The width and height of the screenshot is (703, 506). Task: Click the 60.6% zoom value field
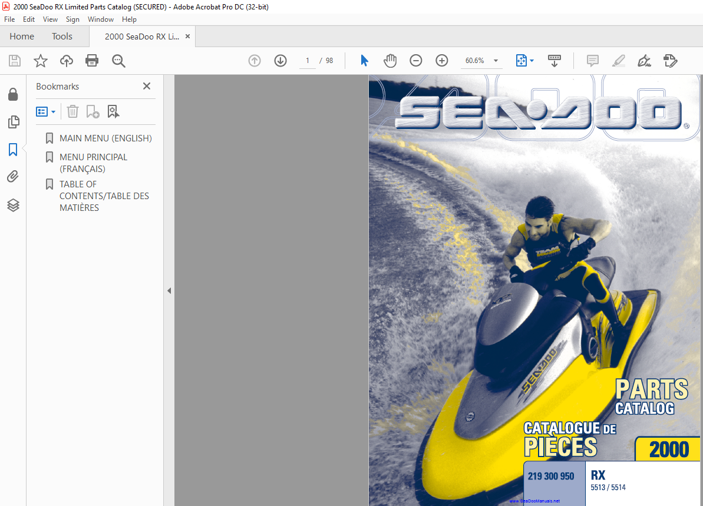tap(475, 61)
